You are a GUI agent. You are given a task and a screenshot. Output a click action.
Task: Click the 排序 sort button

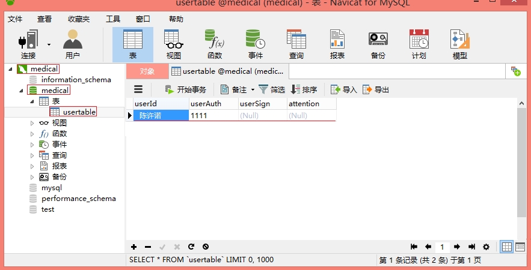click(304, 89)
